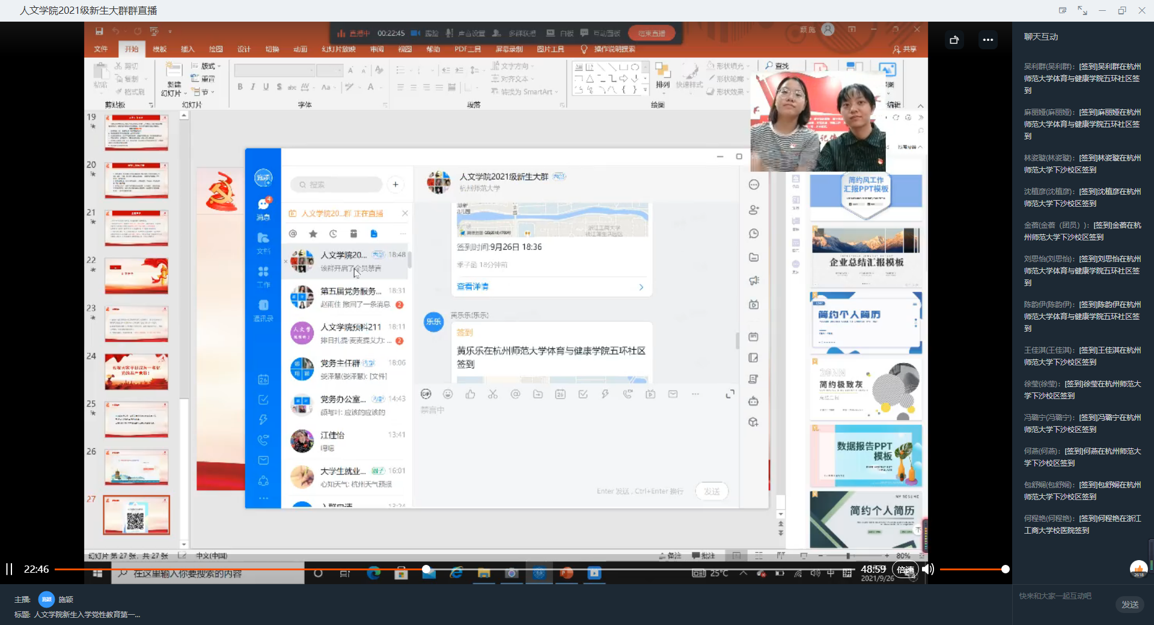The height and width of the screenshot is (625, 1154).
Task: Click the plus icon beside search box
Action: 395,184
